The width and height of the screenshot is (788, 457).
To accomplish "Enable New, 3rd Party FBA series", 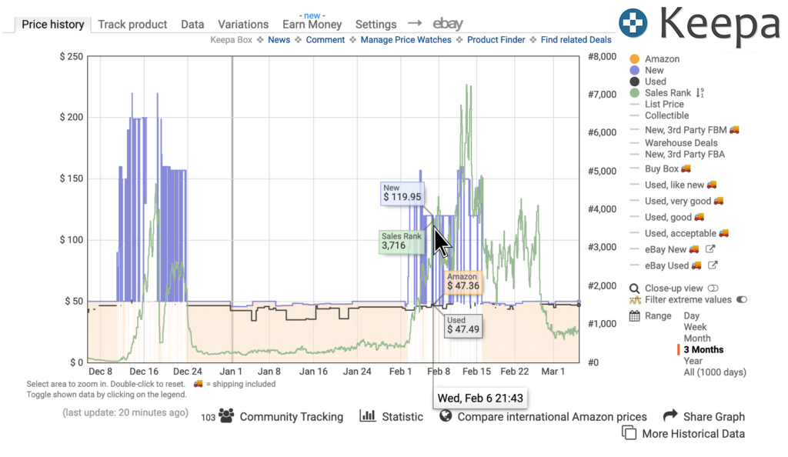I will (x=685, y=154).
